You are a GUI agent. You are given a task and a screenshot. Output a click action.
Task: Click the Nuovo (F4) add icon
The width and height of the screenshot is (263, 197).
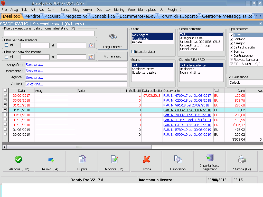[51, 160]
